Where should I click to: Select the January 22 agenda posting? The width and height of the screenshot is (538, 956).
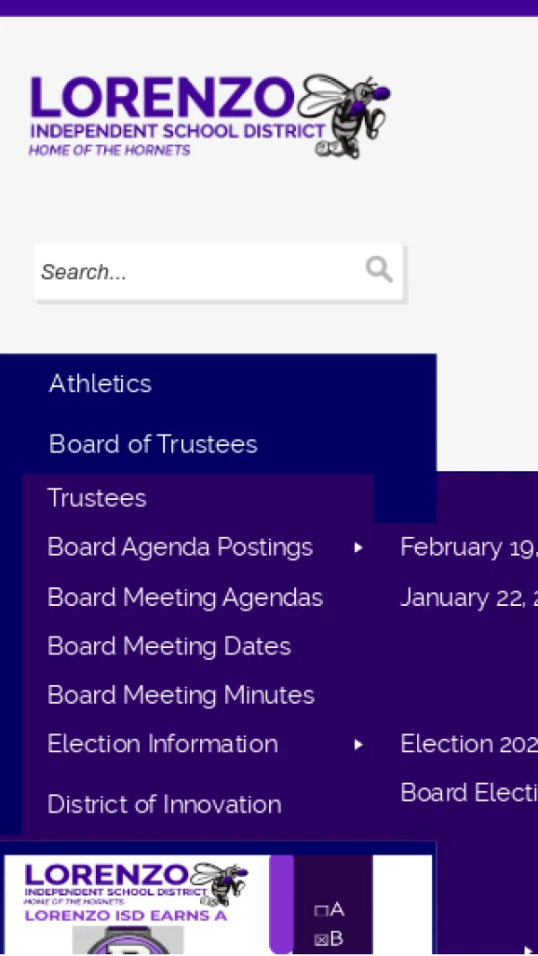click(x=466, y=597)
